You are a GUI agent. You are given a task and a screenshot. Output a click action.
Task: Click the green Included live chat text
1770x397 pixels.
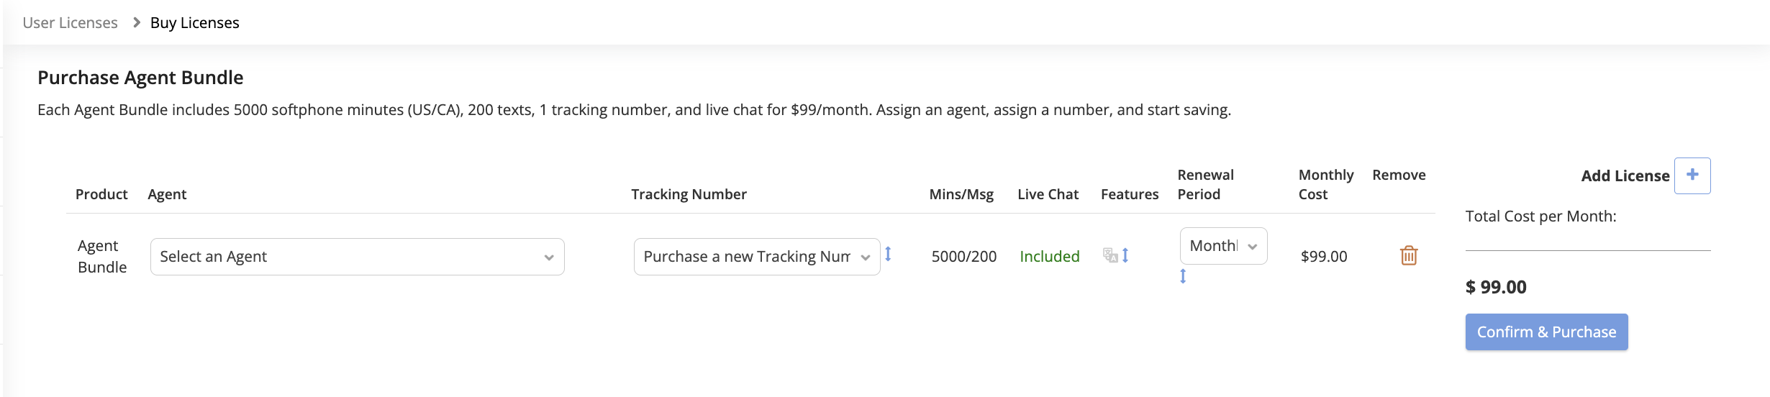[1049, 257]
